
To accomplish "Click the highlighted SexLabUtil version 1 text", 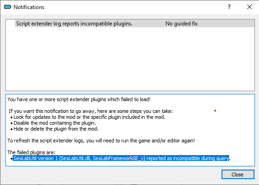I will (121, 158).
